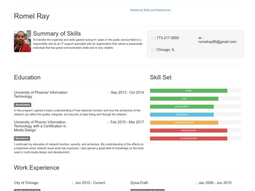255x191 pixels.
Task: Click the phone icon beside 773-217-5850
Action: [152, 38]
